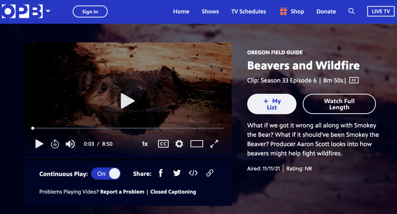Open video settings gear
Viewport: 397px width, 214px height.
coord(179,144)
